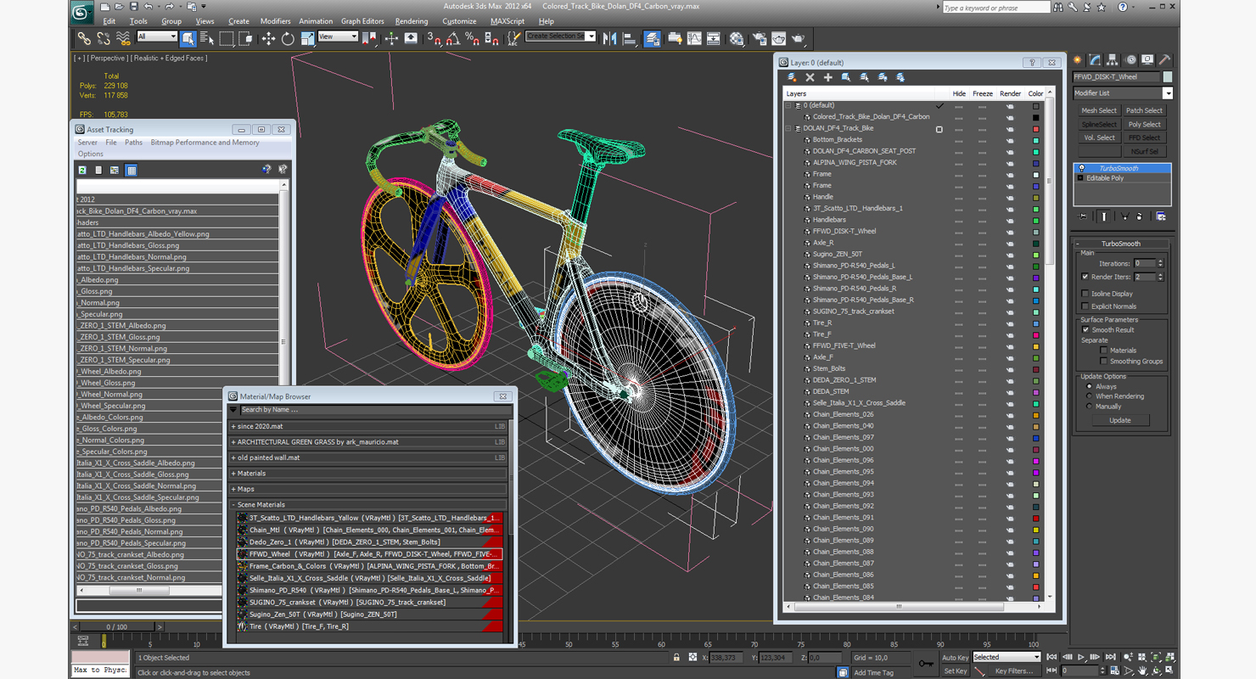Click Configure Modifier Sets icon
This screenshot has height=679, width=1256.
click(x=1161, y=216)
